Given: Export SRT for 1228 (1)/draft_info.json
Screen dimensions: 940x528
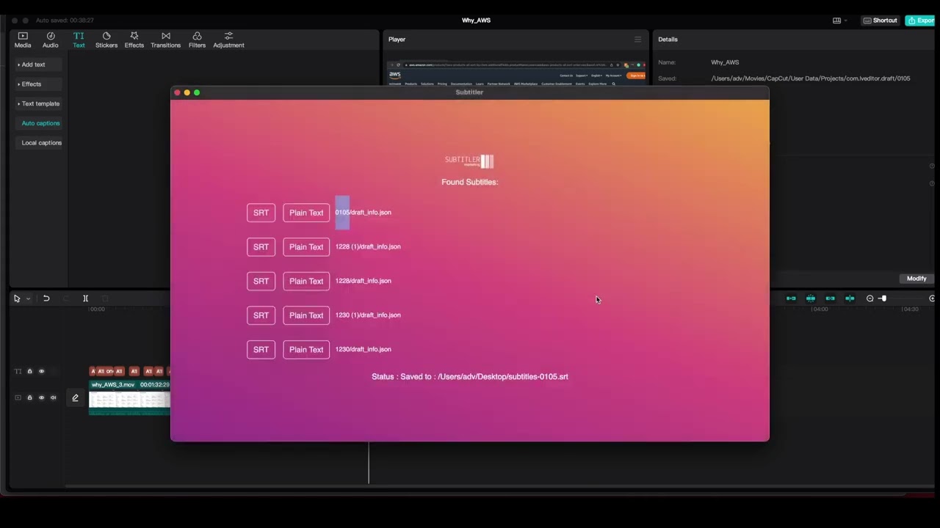Looking at the screenshot, I should coord(261,247).
